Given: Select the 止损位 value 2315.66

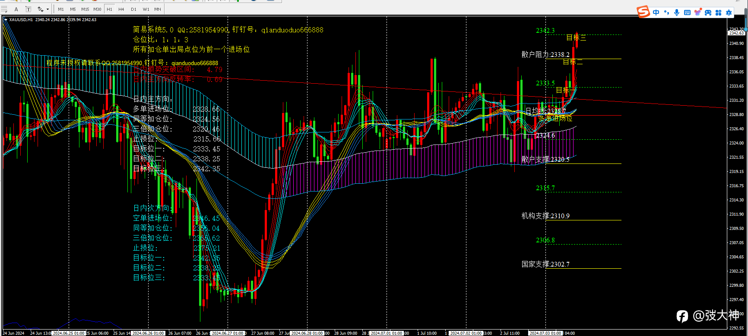Looking at the screenshot, I should (207, 139).
